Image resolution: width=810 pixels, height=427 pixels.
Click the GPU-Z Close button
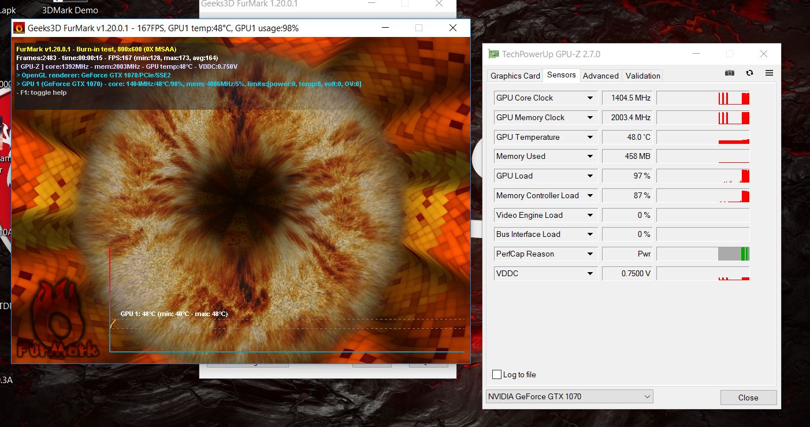[748, 398]
